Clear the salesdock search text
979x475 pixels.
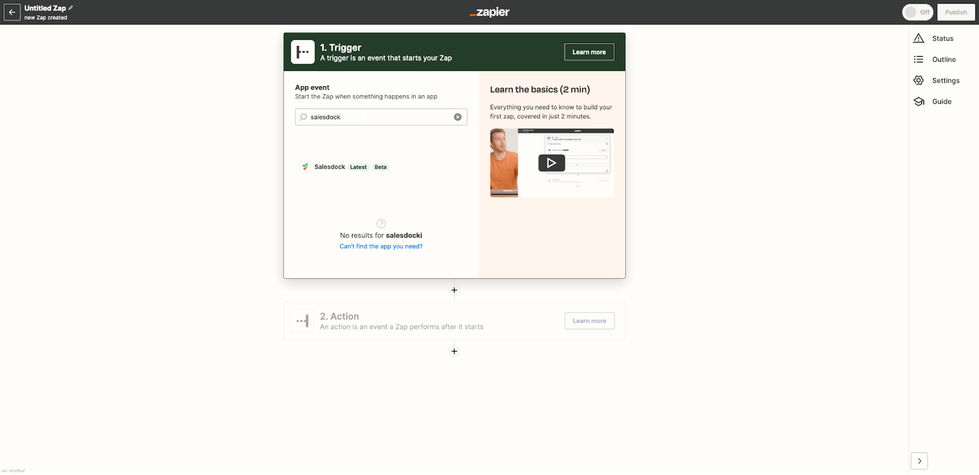458,117
